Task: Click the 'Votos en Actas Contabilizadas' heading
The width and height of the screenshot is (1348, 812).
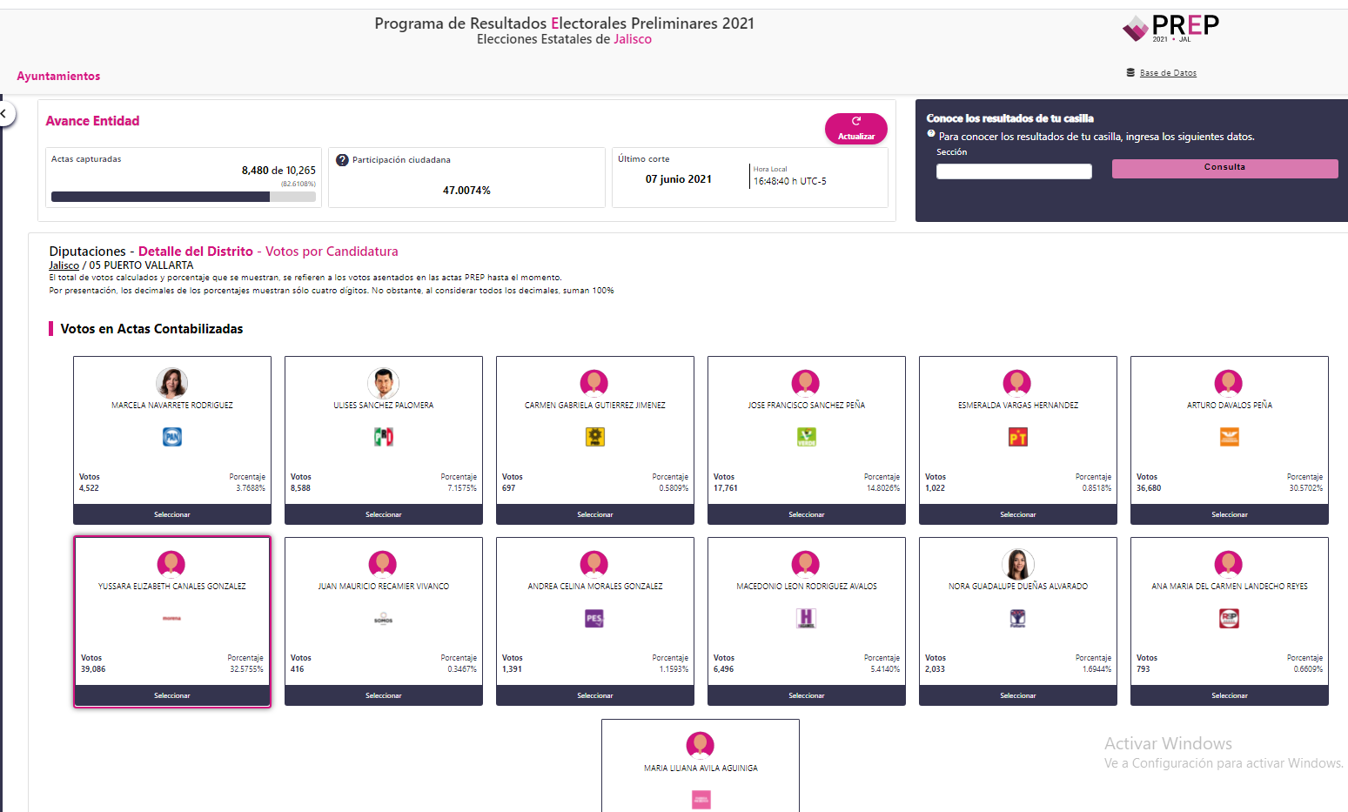Action: coord(151,329)
